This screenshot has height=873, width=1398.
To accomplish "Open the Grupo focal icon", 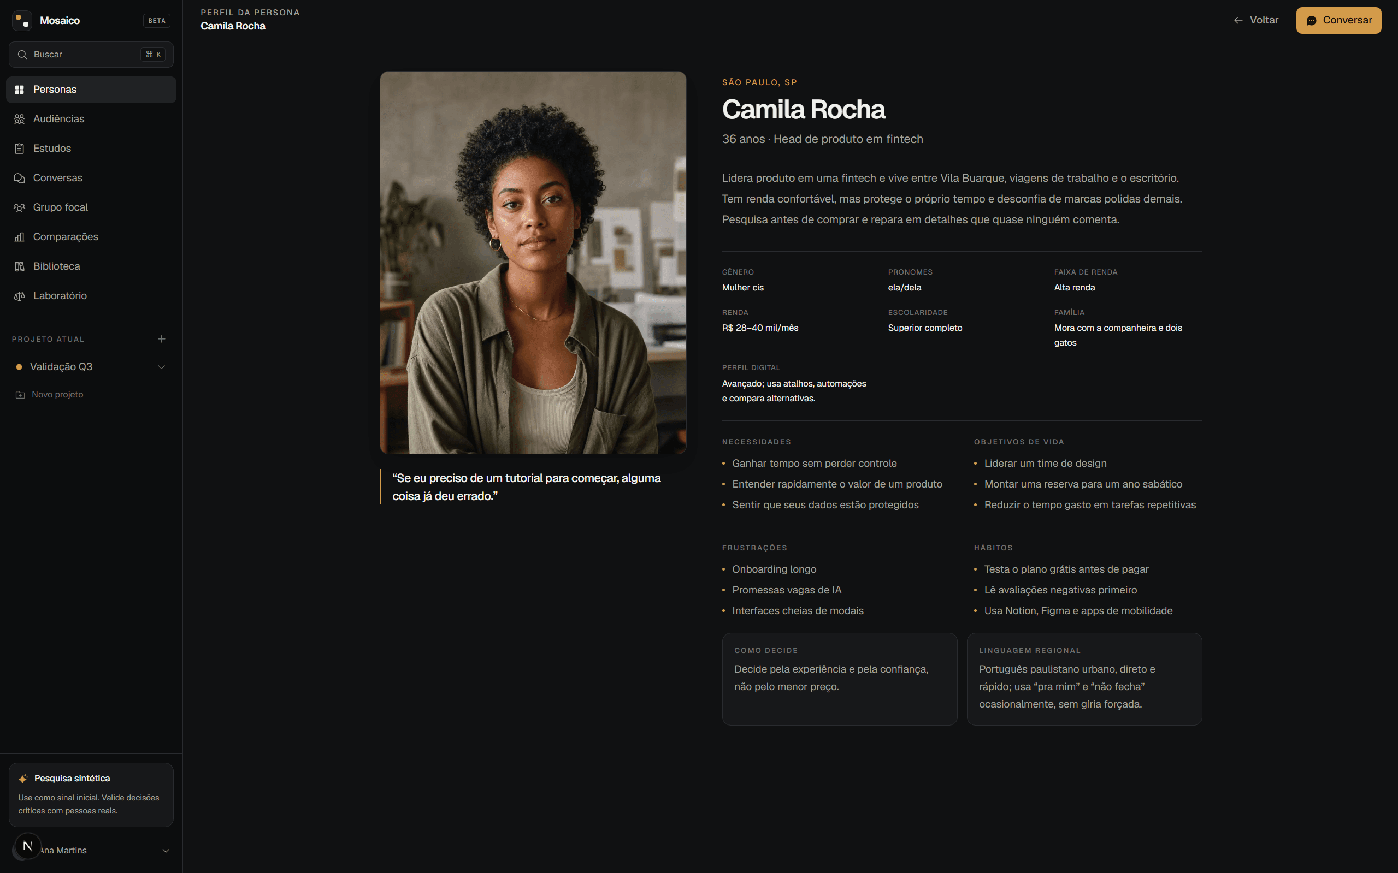I will tap(20, 207).
